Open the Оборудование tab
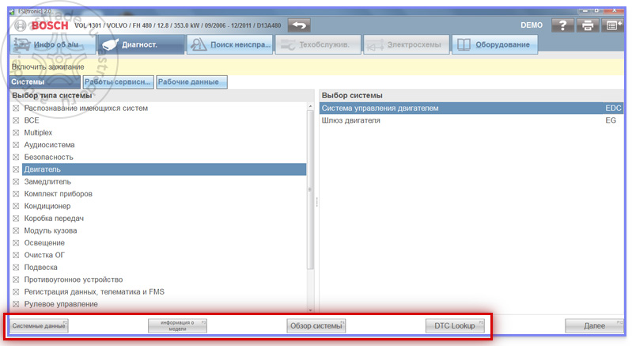632x346 pixels. (x=494, y=44)
